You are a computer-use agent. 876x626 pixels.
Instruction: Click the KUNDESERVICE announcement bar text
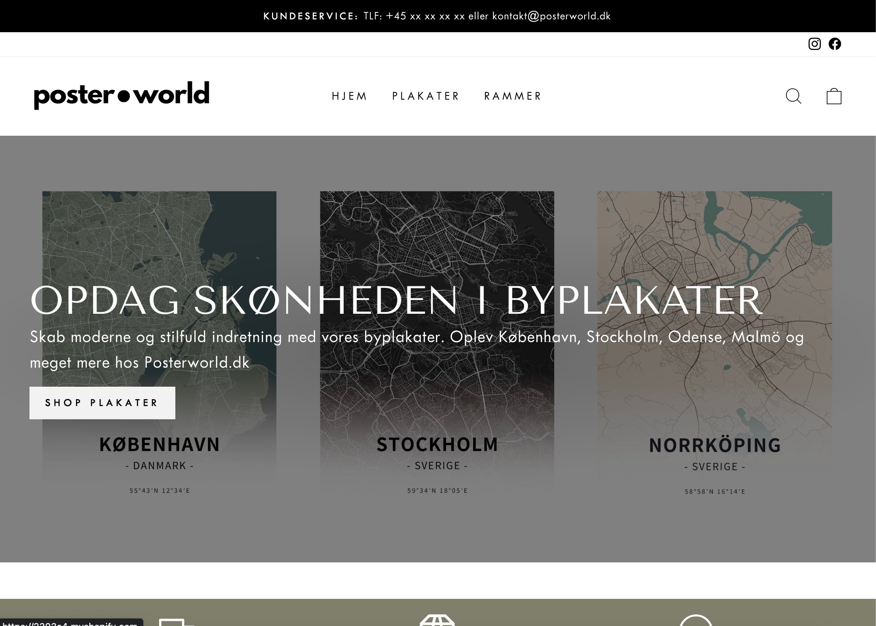(310, 16)
